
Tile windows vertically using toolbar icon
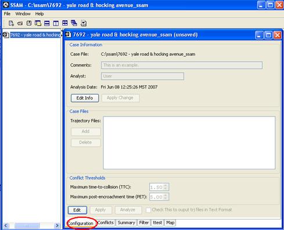click(x=56, y=23)
